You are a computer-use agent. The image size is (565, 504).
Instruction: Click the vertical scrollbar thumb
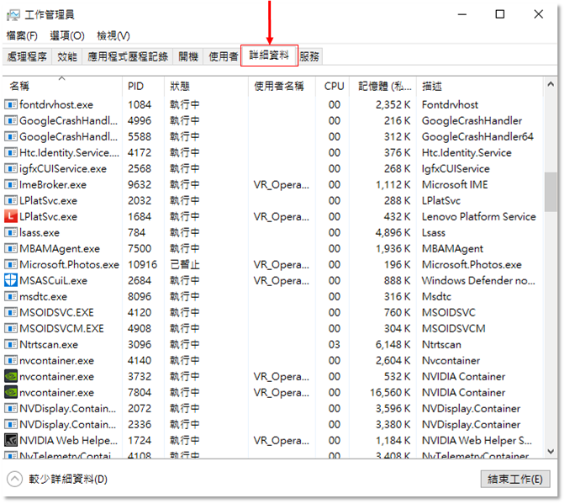point(551,192)
